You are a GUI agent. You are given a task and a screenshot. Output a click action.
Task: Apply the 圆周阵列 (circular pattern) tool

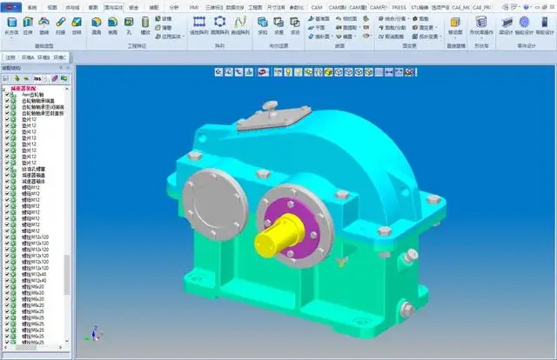click(220, 25)
